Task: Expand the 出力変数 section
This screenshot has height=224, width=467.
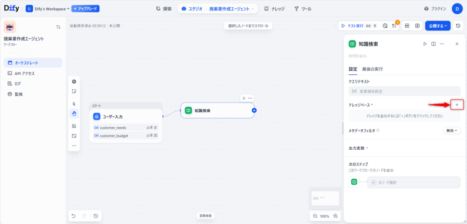Action: [x=358, y=148]
